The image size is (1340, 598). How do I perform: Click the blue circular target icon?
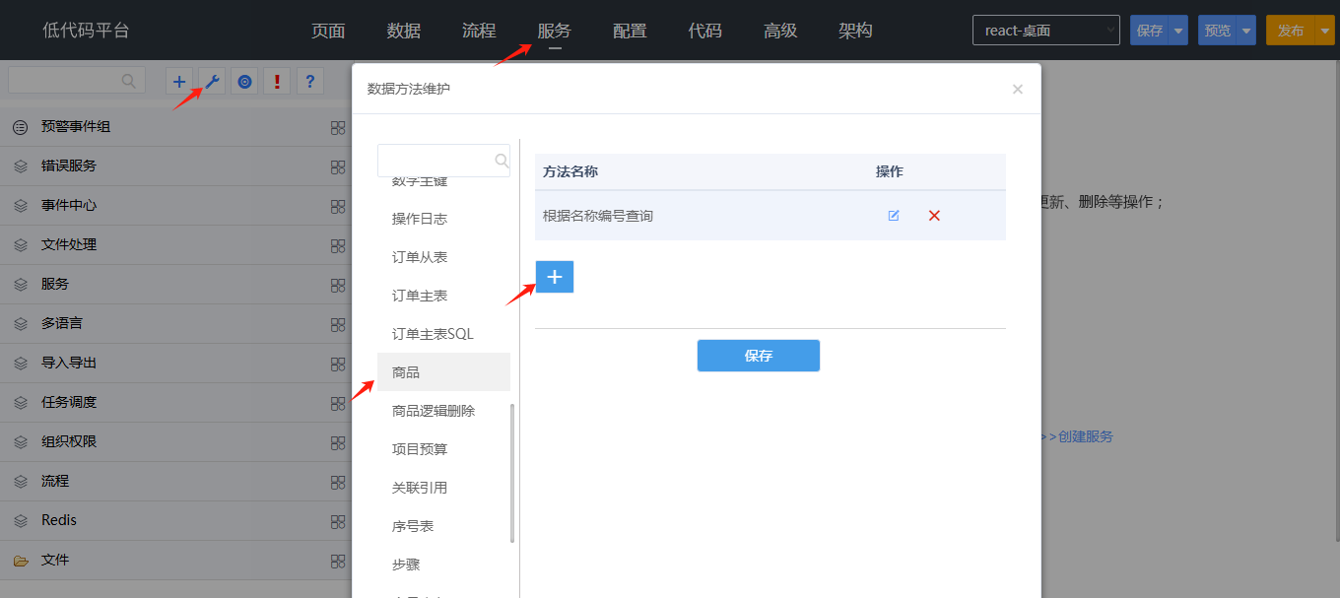click(x=245, y=82)
